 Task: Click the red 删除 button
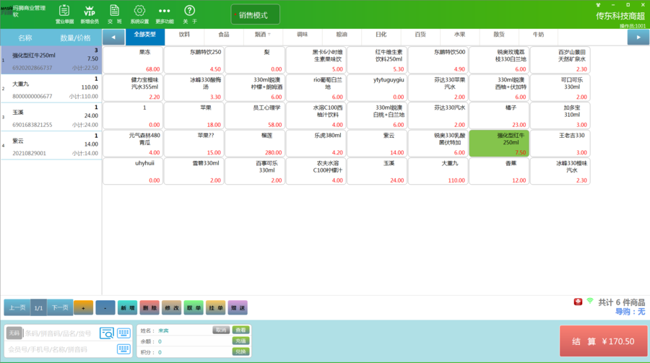(x=149, y=307)
